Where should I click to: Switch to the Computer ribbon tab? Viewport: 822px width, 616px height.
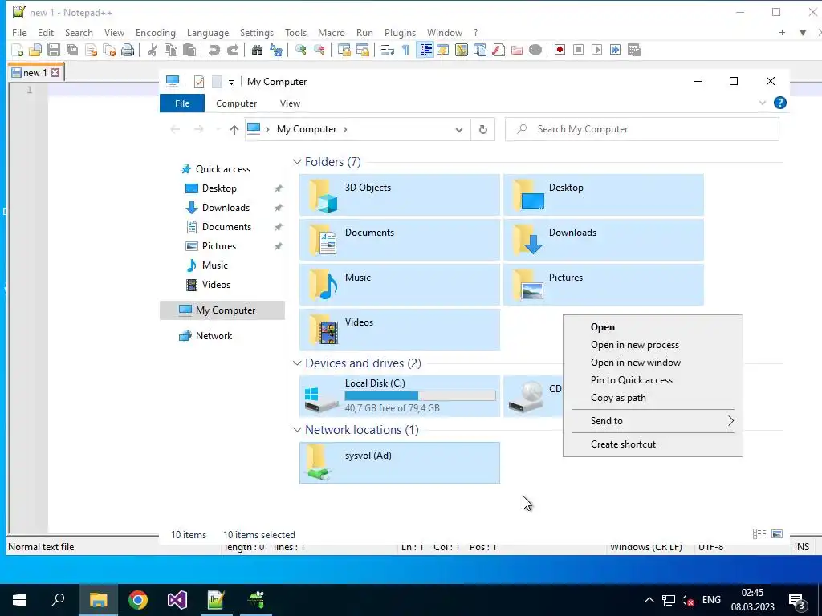(x=237, y=103)
